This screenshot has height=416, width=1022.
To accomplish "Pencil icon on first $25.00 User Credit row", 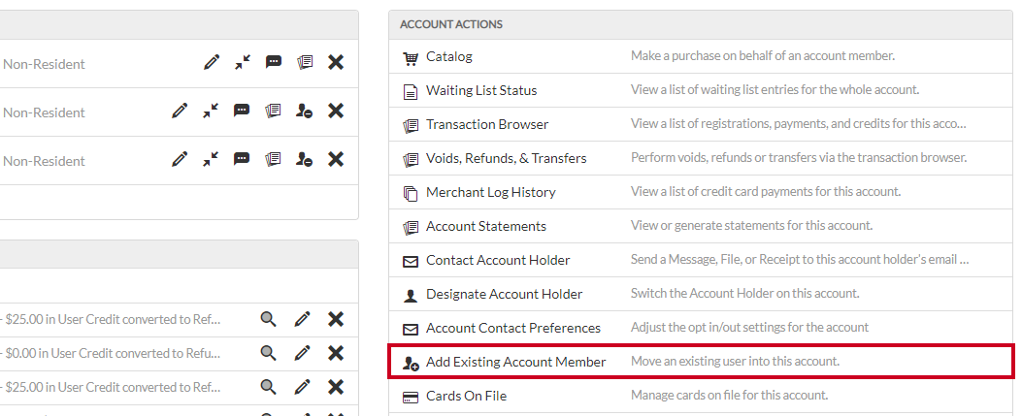I will point(302,319).
